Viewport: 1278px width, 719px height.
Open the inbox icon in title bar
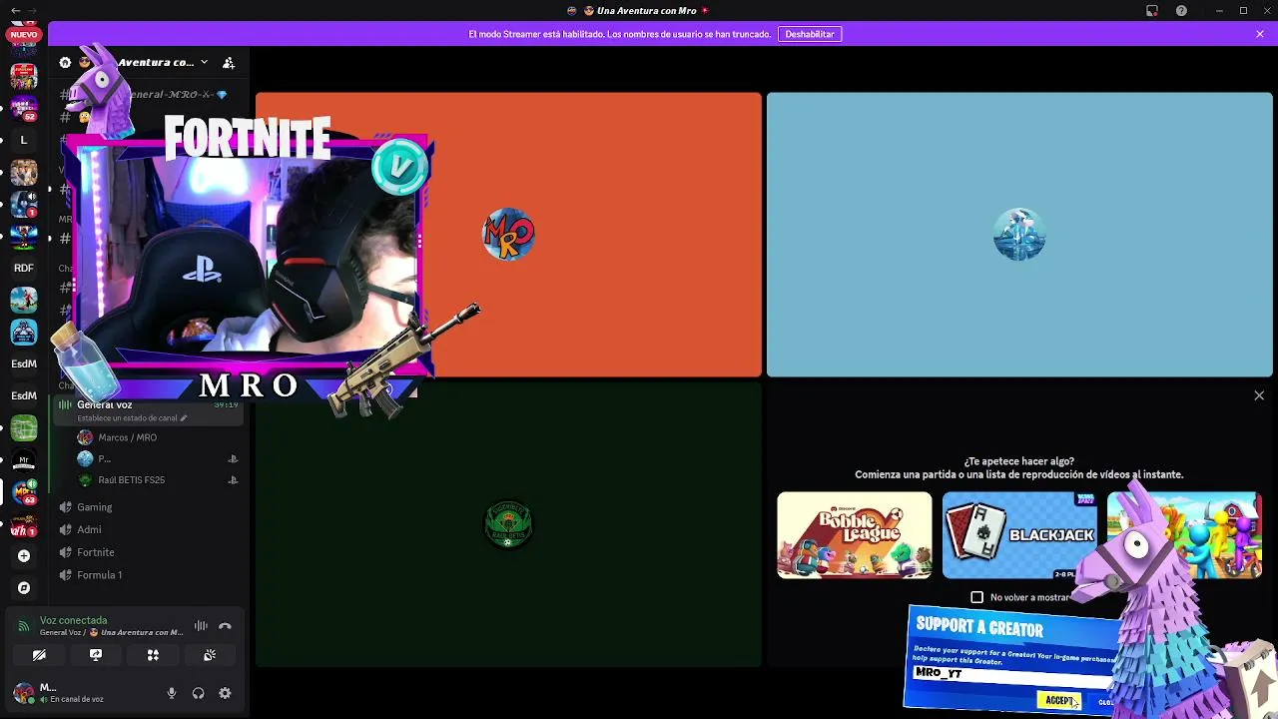1152,10
